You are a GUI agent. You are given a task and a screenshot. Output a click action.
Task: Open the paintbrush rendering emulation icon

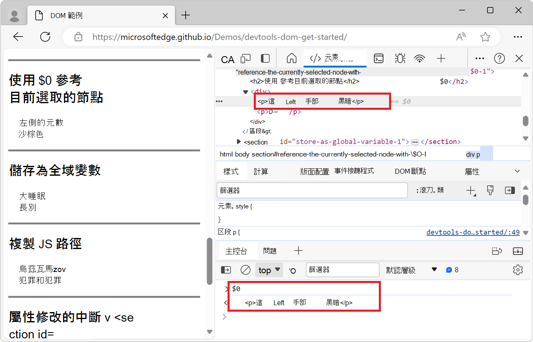(x=490, y=190)
